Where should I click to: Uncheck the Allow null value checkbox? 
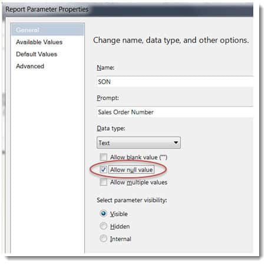pos(103,170)
